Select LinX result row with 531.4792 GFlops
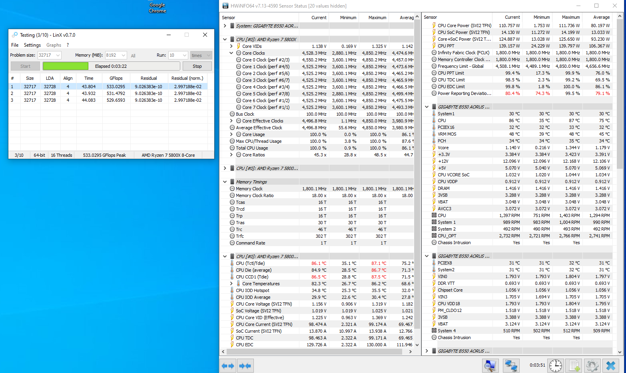Screen dimensions: 626x373 pyautogui.click(x=108, y=93)
